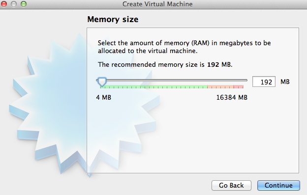
Task: Click the 16384 MB maximum label
Action: (232, 97)
